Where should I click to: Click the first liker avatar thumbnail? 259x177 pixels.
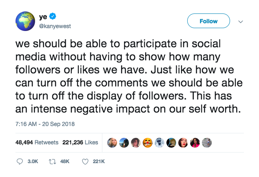pyautogui.click(x=112, y=143)
